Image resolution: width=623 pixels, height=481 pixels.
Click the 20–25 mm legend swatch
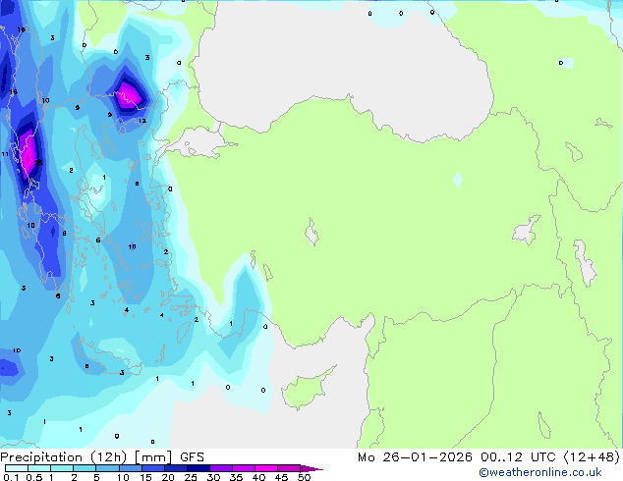tap(176, 468)
